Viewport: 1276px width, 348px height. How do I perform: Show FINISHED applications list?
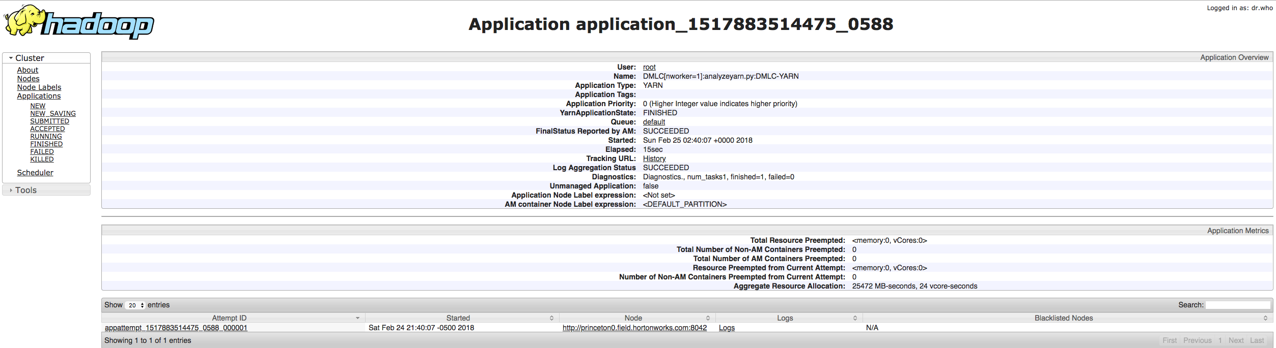coord(46,144)
